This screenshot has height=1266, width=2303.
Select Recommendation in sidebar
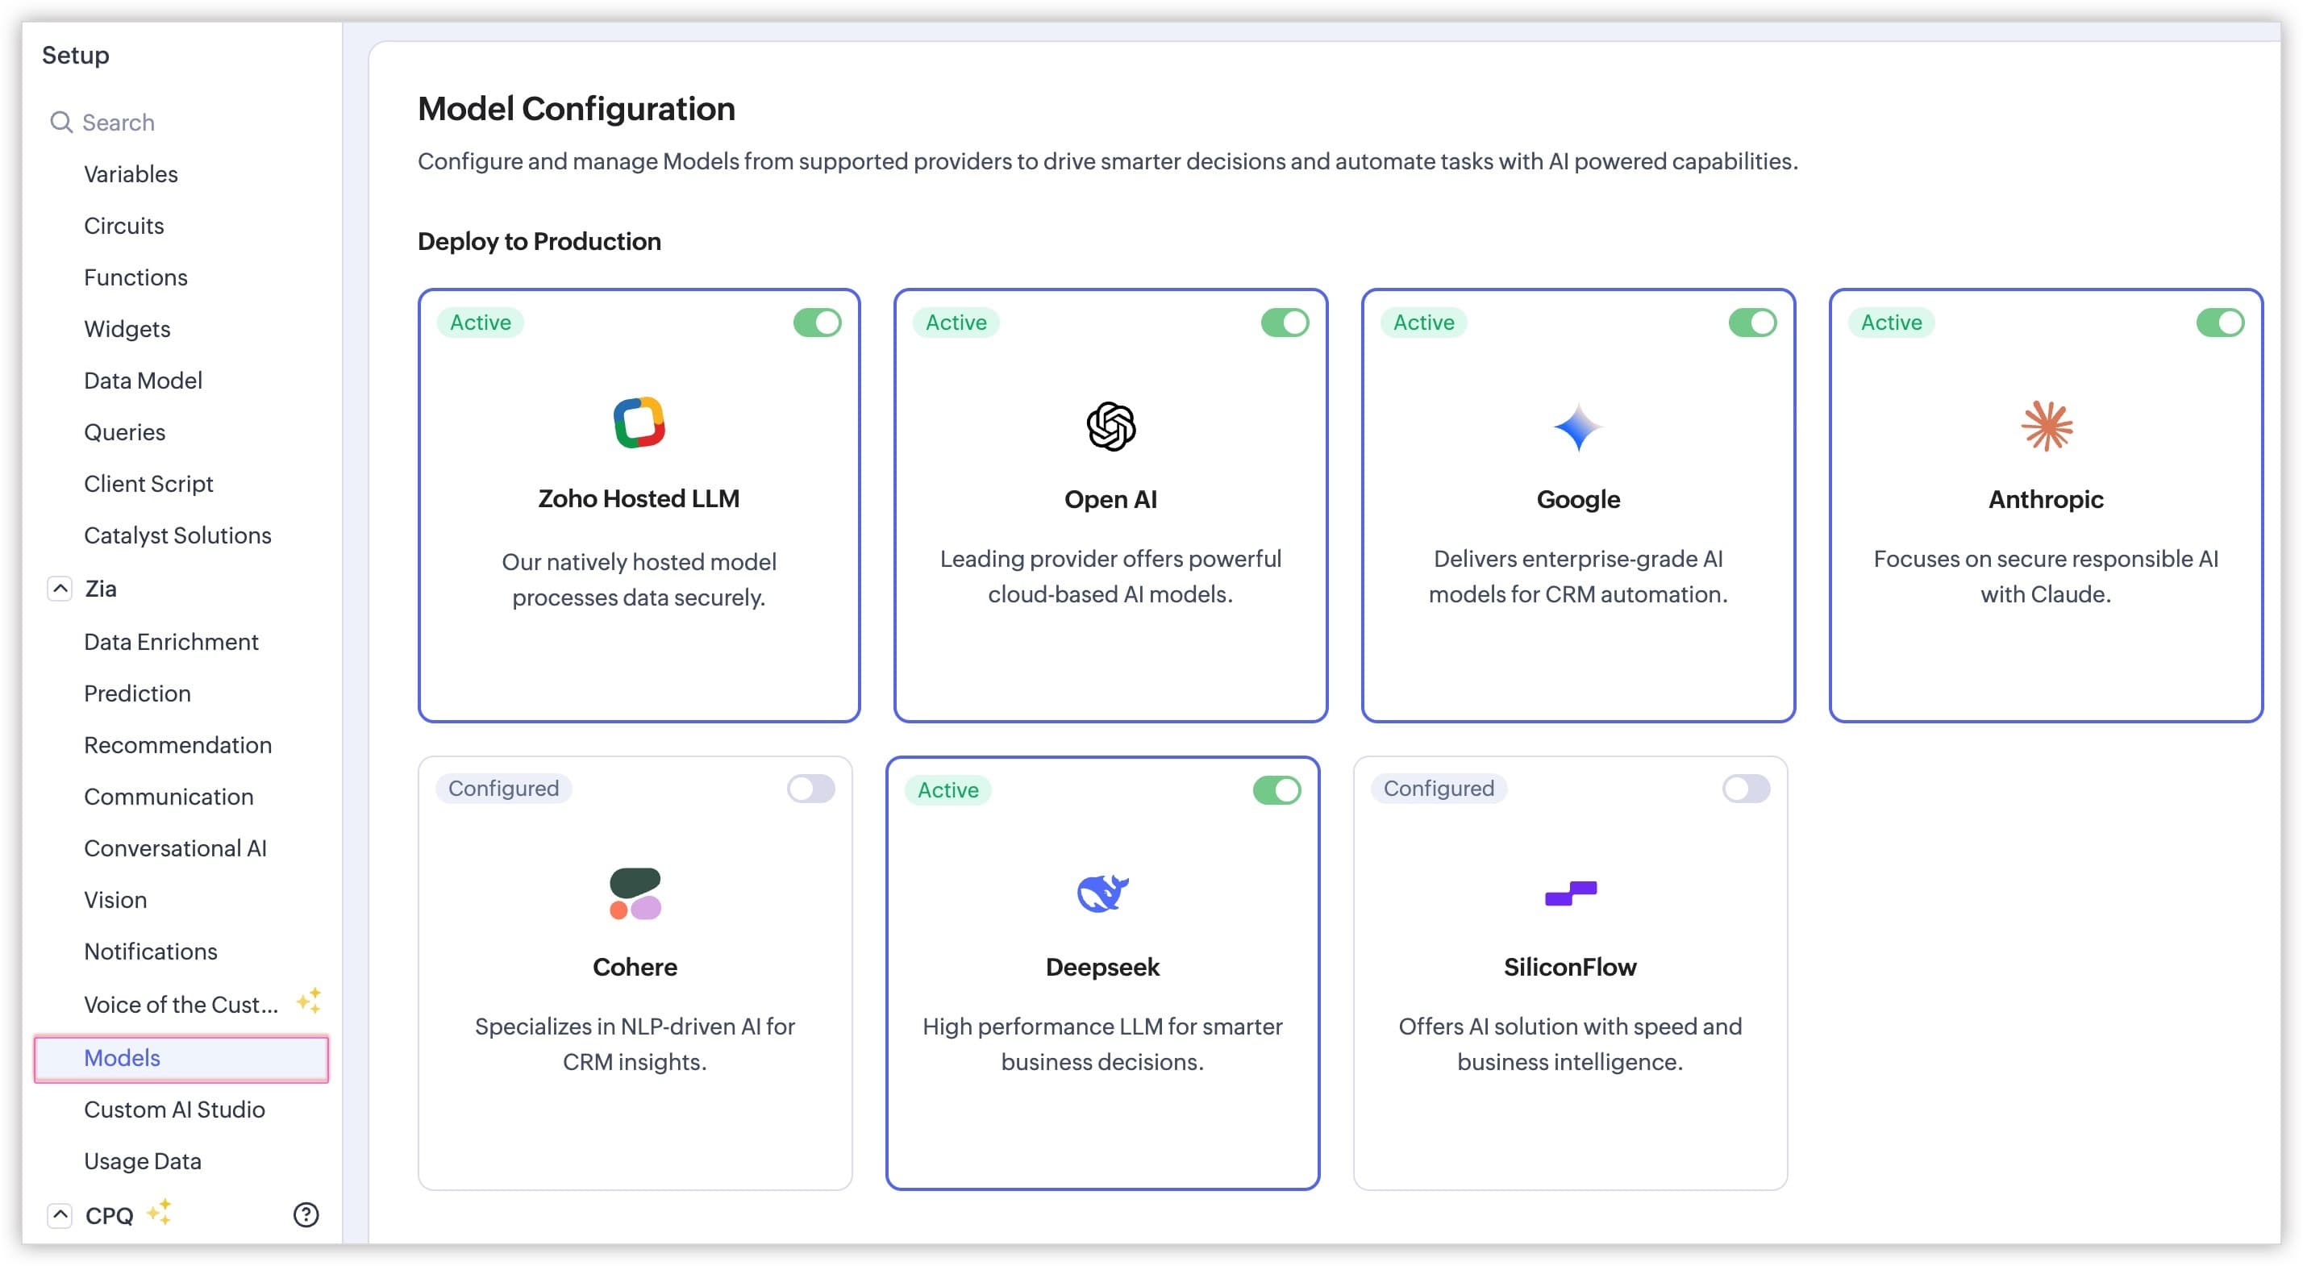[x=178, y=745]
